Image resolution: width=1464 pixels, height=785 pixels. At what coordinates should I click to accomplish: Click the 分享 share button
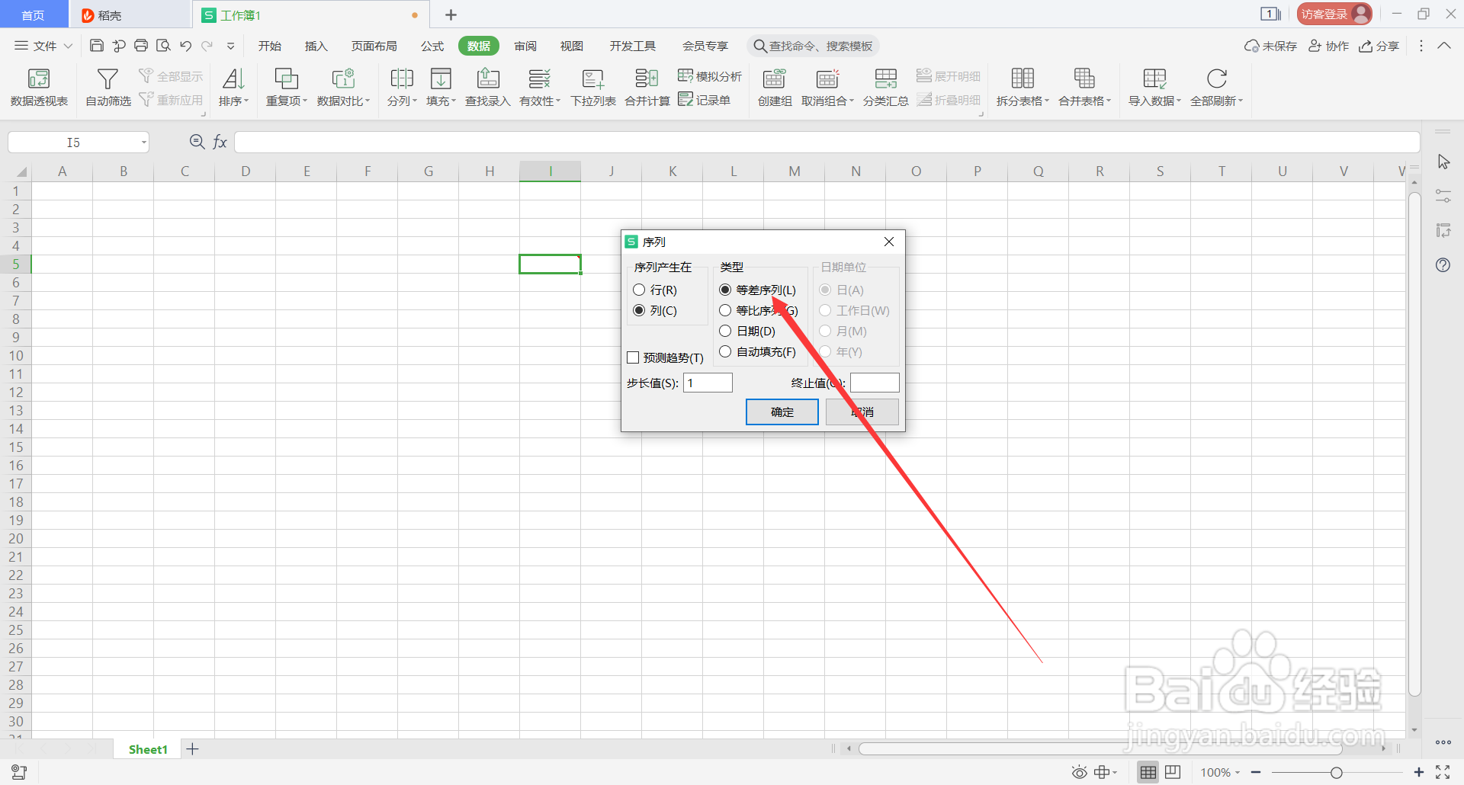click(x=1379, y=46)
